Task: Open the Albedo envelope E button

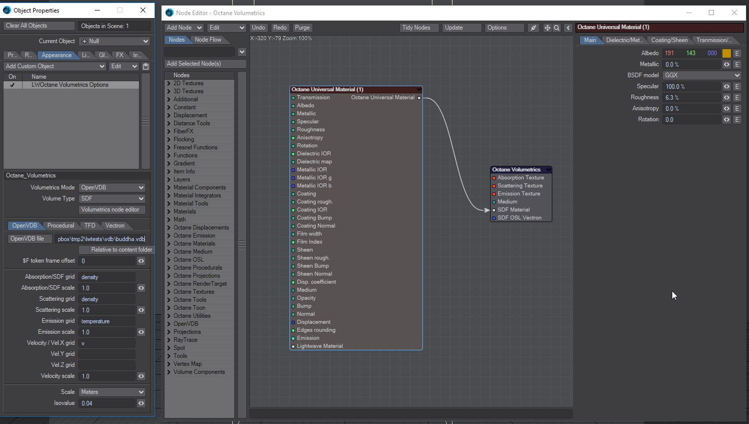Action: 737,53
